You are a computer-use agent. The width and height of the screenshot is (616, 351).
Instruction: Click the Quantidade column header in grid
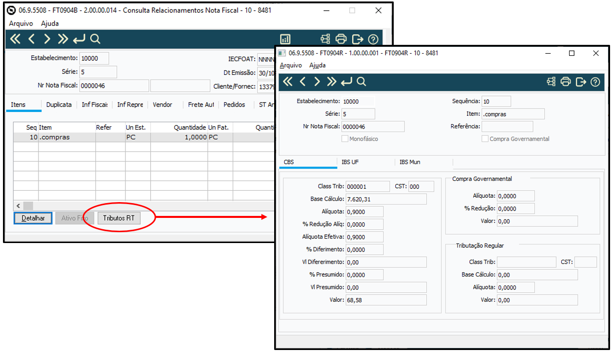[179, 127]
